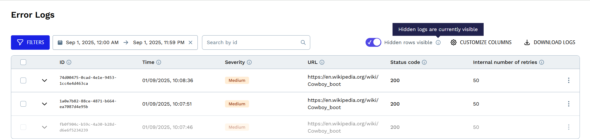This screenshot has width=590, height=139.
Task: Open more options for the 10:08:36 log row
Action: 569,80
